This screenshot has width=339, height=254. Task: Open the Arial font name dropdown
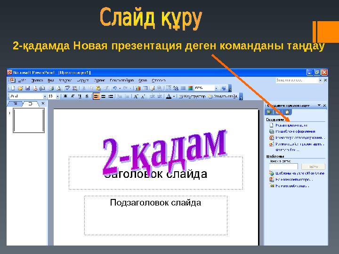(45, 96)
